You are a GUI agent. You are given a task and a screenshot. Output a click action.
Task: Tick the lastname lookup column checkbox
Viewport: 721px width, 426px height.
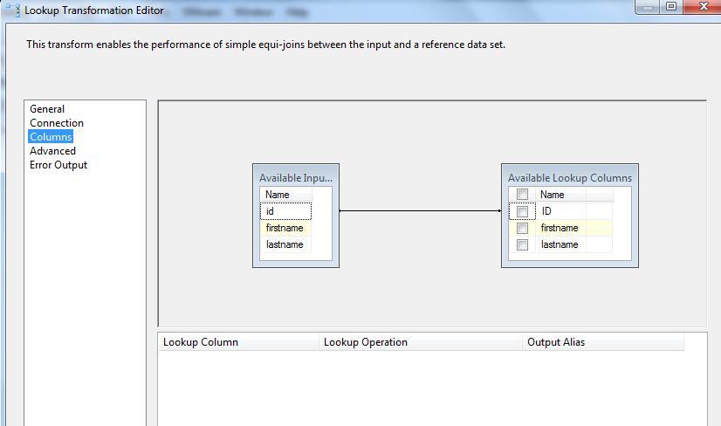click(522, 244)
